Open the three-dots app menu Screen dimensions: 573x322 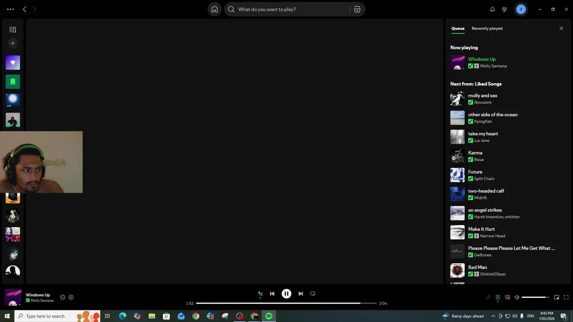coord(10,9)
